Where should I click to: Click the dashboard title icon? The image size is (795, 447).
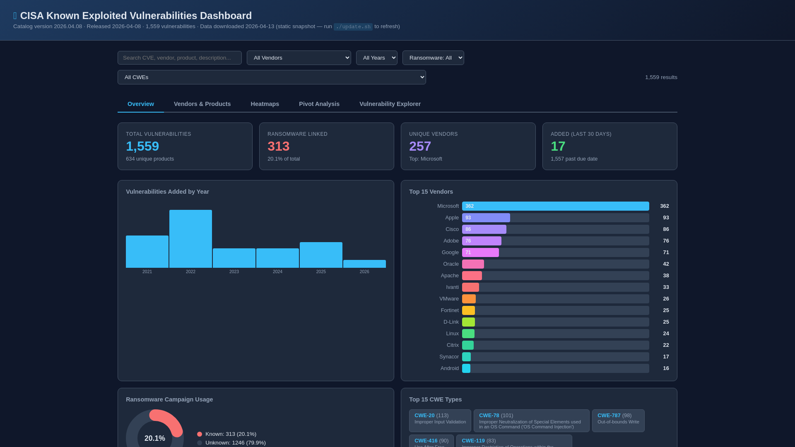[x=15, y=15]
